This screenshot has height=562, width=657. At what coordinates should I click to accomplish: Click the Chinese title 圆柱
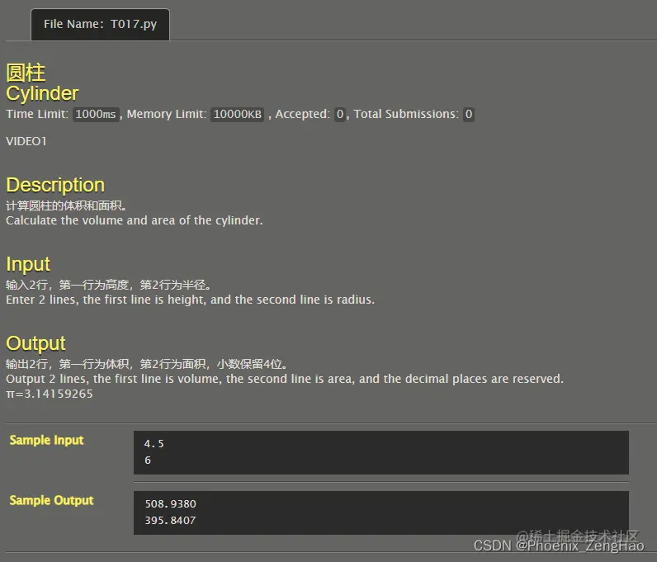point(26,73)
